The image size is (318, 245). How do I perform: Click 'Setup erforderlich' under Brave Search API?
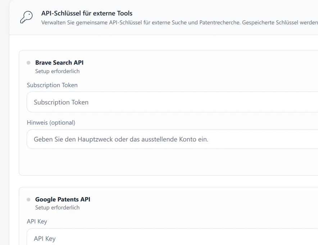[58, 71]
